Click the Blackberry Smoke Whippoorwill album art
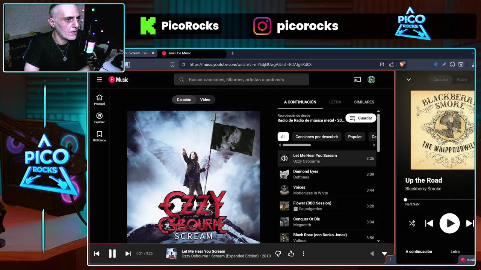The image size is (481, 270). pos(443,130)
